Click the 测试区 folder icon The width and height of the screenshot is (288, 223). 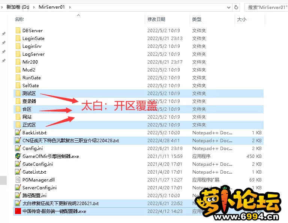pyautogui.click(x=18, y=94)
